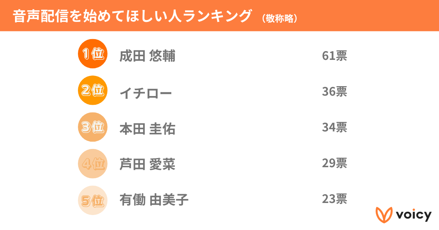Click the name 成田 悠輔
Viewport: 439px width, 230px height.
pos(147,56)
